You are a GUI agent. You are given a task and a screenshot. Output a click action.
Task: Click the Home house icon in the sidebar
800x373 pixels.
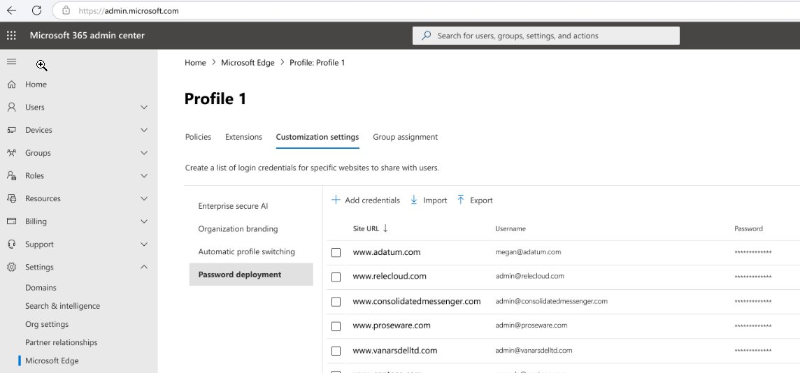[12, 85]
